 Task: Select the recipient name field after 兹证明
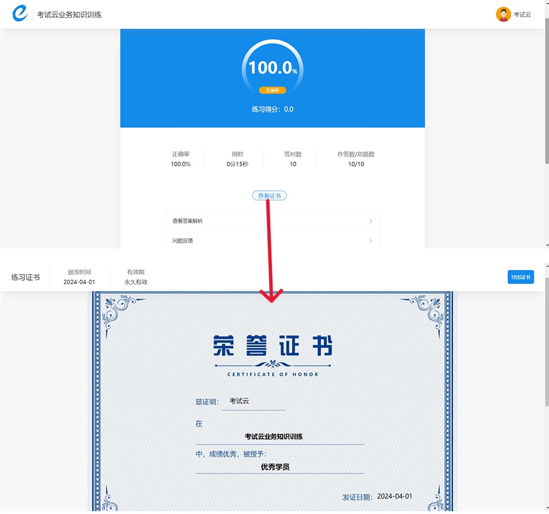pos(253,401)
